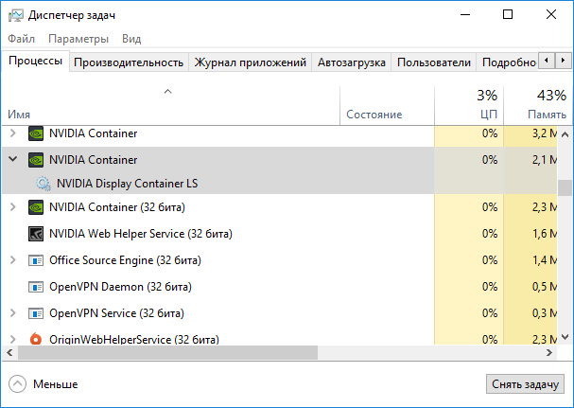Select Office Source Engine (32 бита) name
Image resolution: width=574 pixels, height=408 pixels.
[125, 260]
